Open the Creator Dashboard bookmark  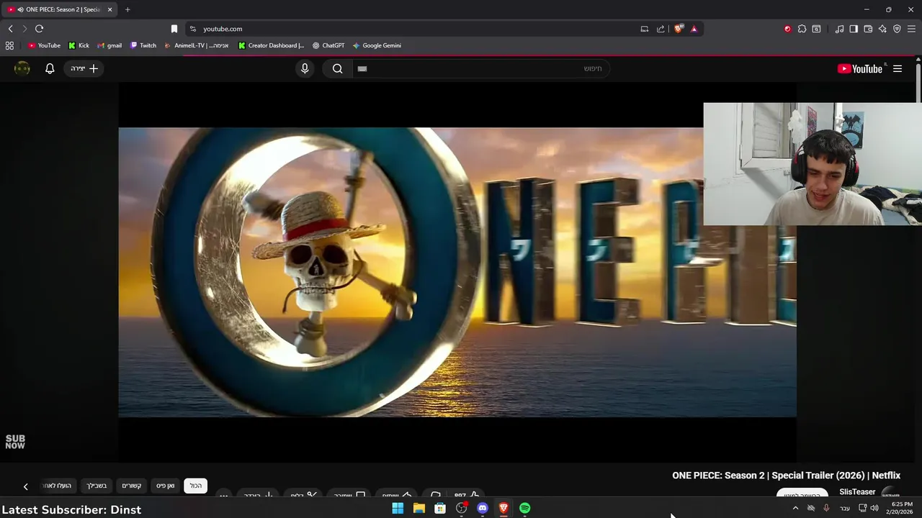point(272,45)
